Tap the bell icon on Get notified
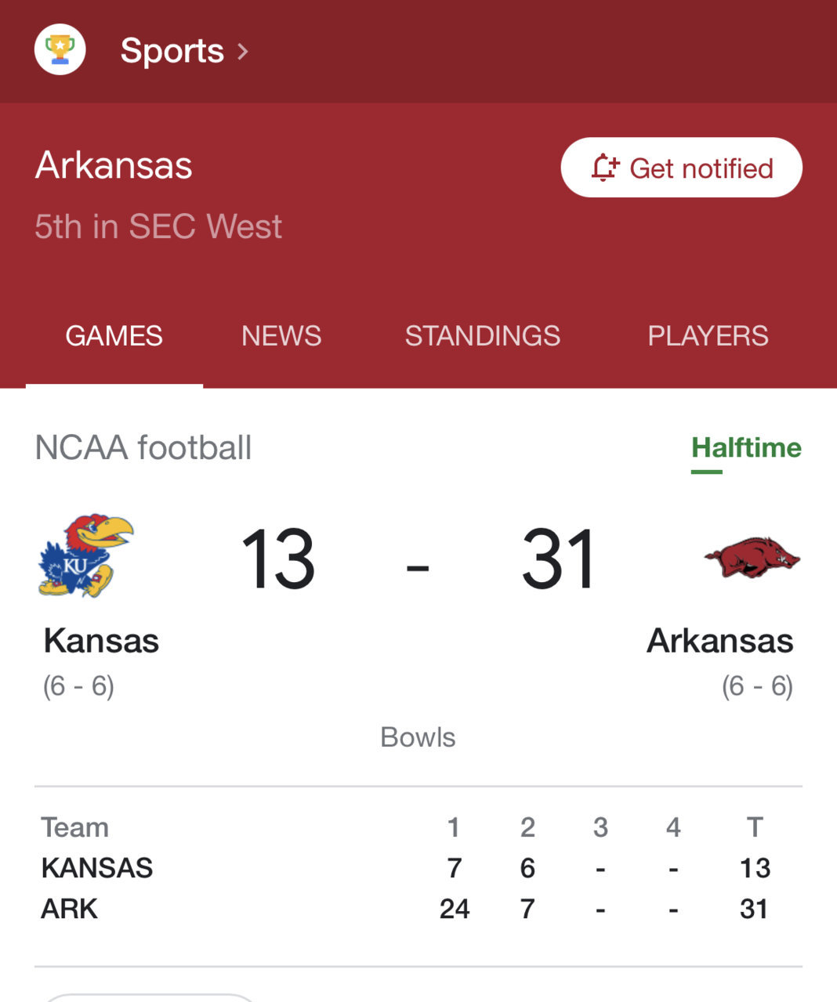 pyautogui.click(x=604, y=168)
